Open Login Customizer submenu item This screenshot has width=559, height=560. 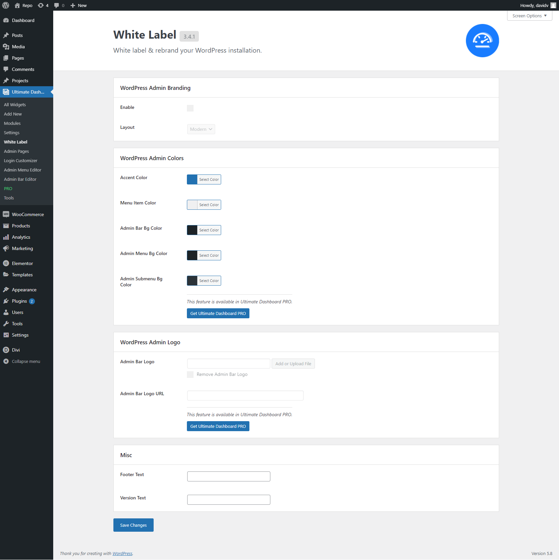pyautogui.click(x=21, y=160)
